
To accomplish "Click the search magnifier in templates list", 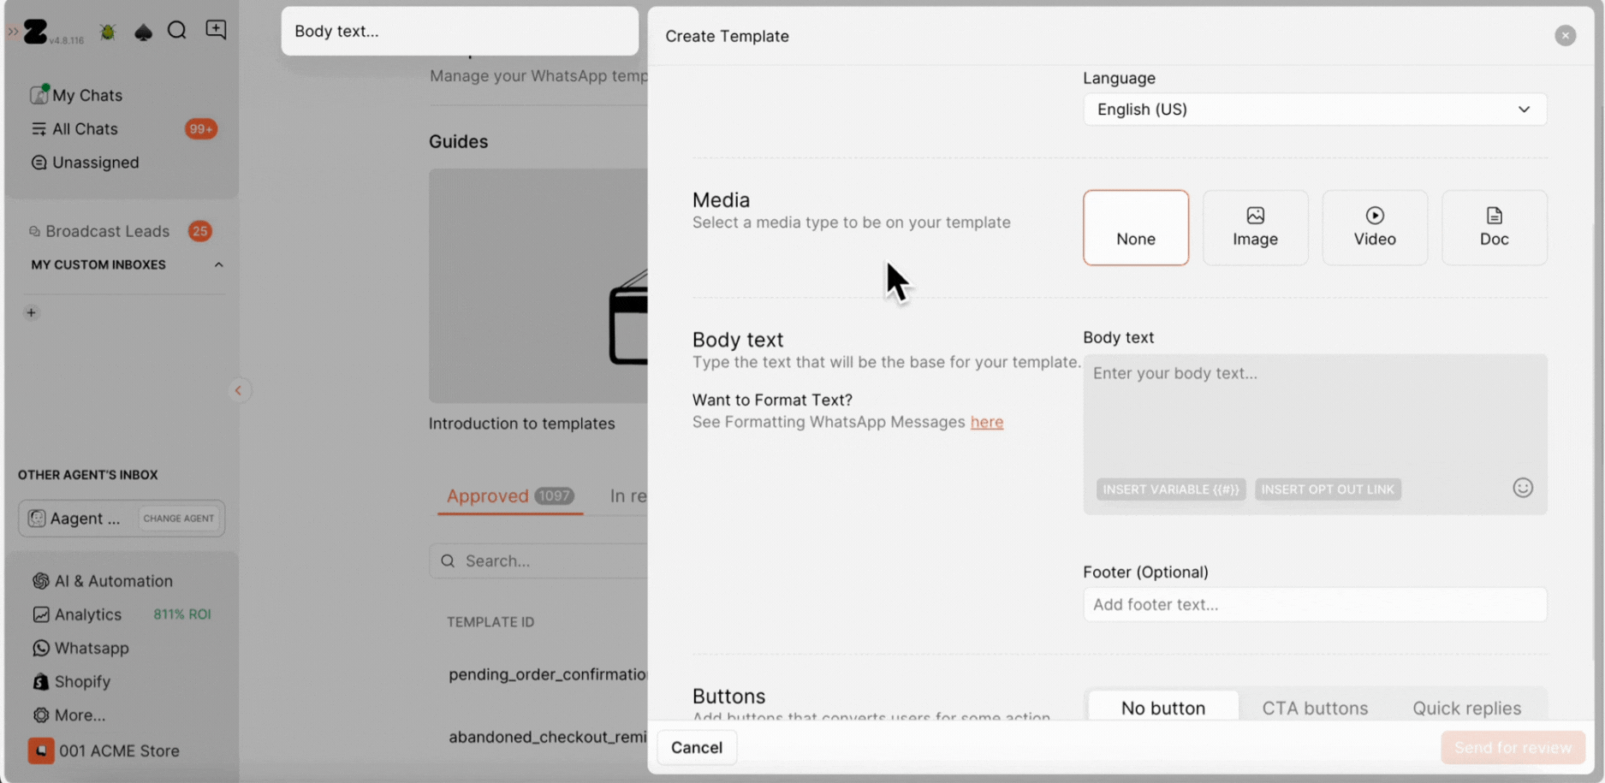I will (448, 561).
